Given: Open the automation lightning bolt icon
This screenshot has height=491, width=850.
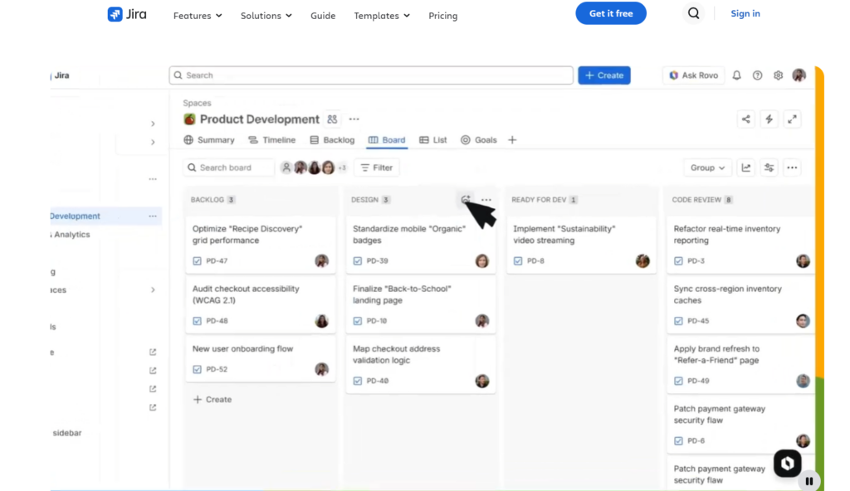Looking at the screenshot, I should tap(769, 119).
